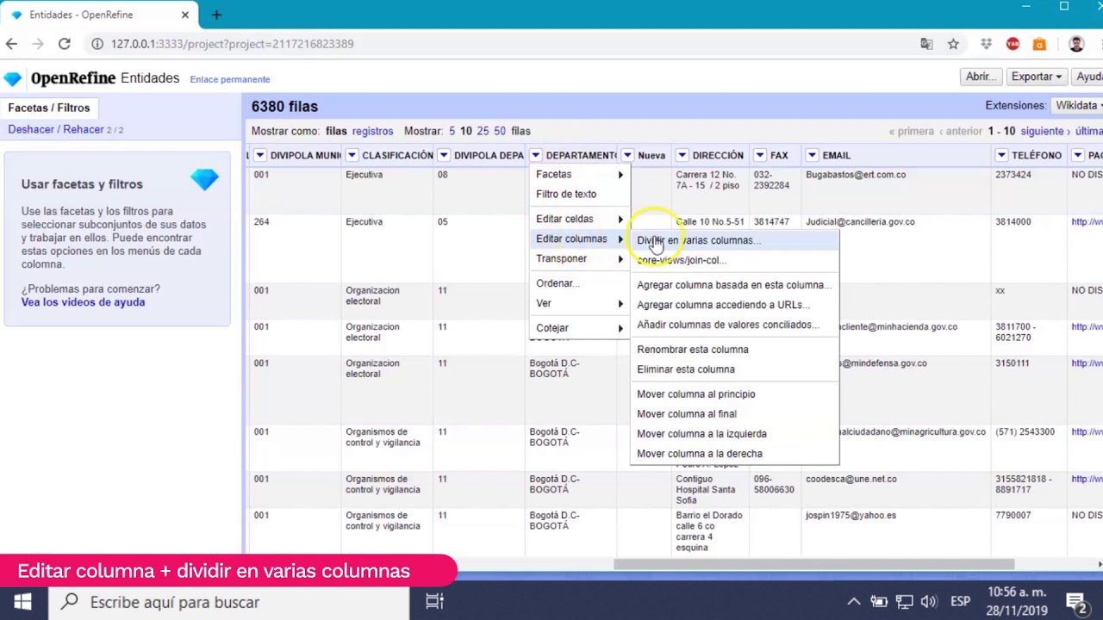1103x620 pixels.
Task: Open the TELÉFONO column dropdown arrow
Action: click(1001, 155)
